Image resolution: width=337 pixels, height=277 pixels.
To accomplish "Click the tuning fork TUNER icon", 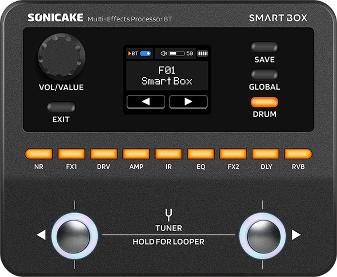I will 168,215.
